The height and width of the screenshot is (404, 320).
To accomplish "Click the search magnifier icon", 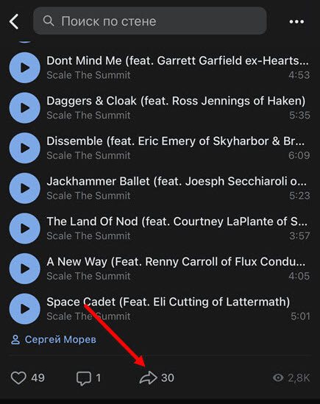I will [x=48, y=21].
